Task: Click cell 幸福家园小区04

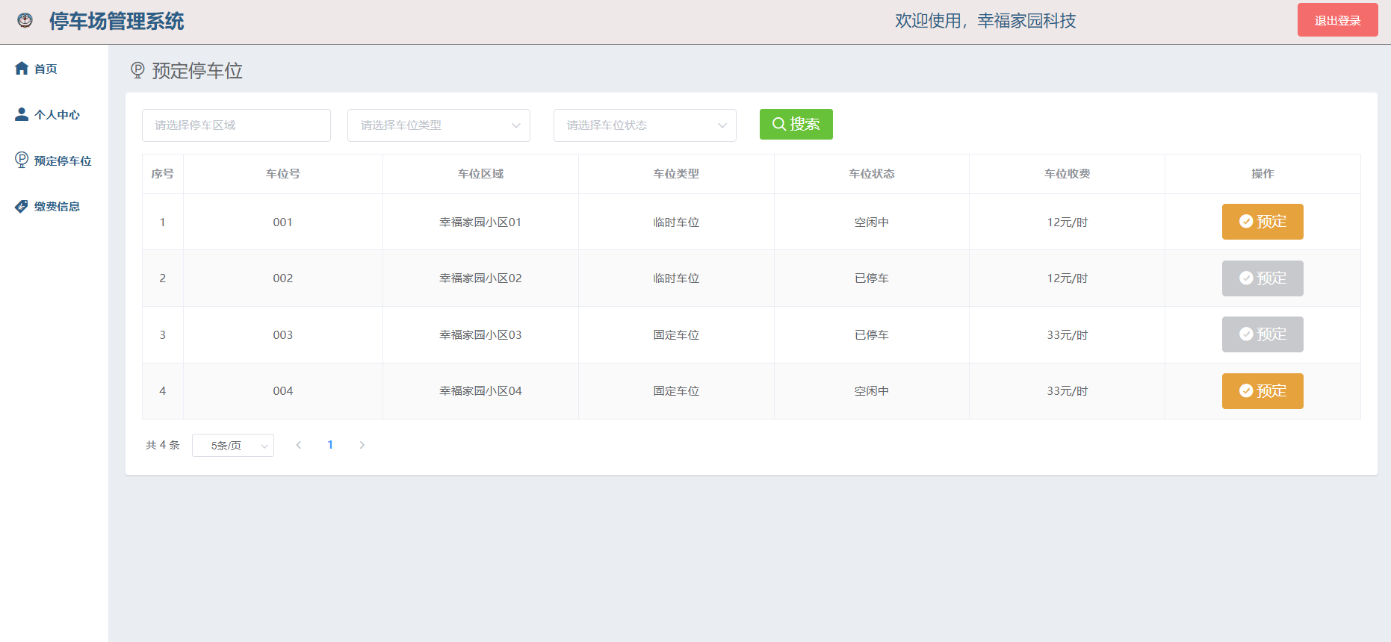Action: tap(480, 391)
